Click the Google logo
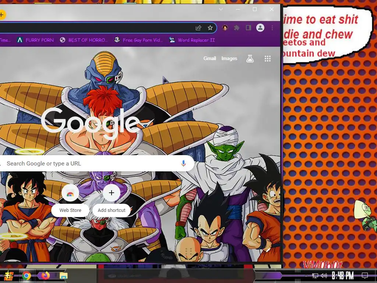The width and height of the screenshot is (377, 283). (x=91, y=123)
